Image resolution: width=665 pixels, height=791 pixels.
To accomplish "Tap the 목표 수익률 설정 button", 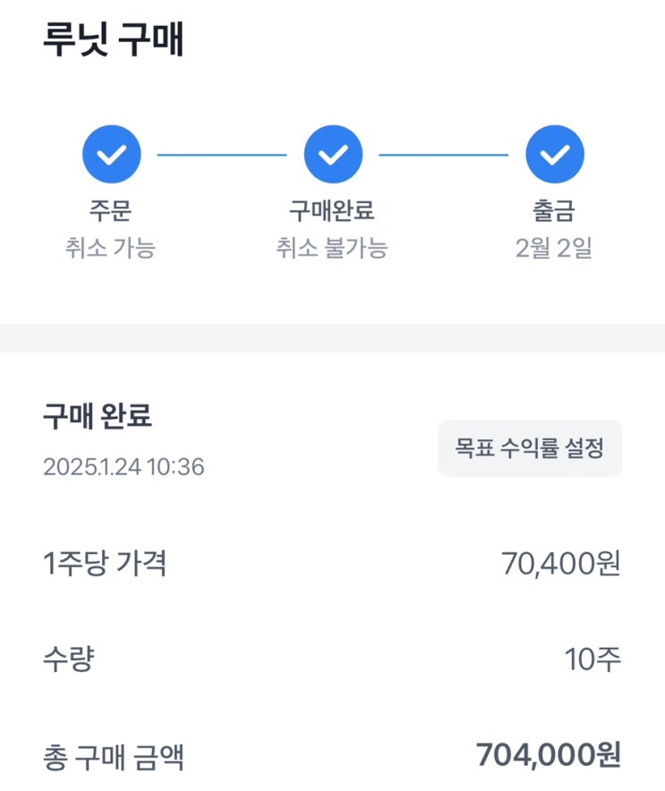I will 529,448.
